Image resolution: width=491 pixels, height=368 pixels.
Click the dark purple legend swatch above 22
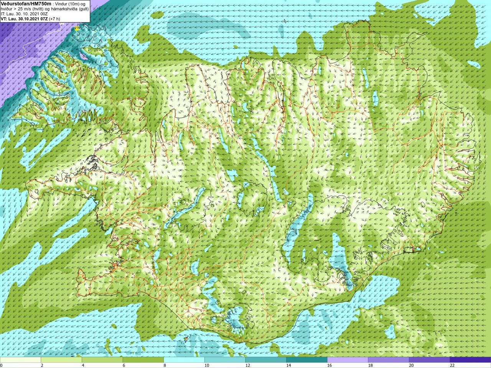470,360
